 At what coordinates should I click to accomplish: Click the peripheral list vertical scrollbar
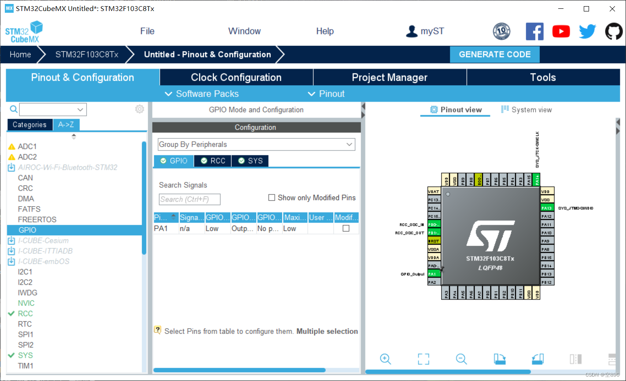(144, 198)
